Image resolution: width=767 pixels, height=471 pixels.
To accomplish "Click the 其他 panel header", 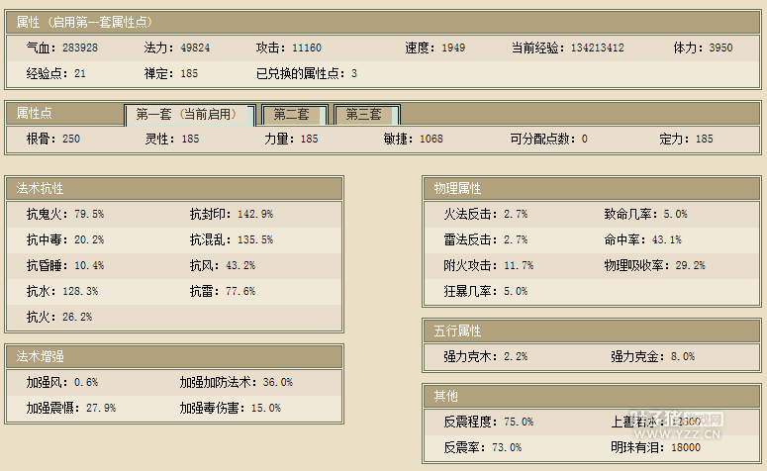I will [445, 396].
